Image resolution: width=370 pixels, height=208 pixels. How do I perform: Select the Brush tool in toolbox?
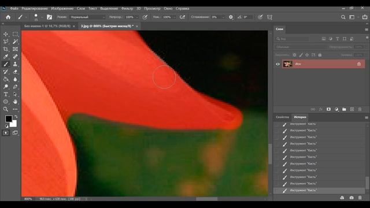(x=6, y=64)
